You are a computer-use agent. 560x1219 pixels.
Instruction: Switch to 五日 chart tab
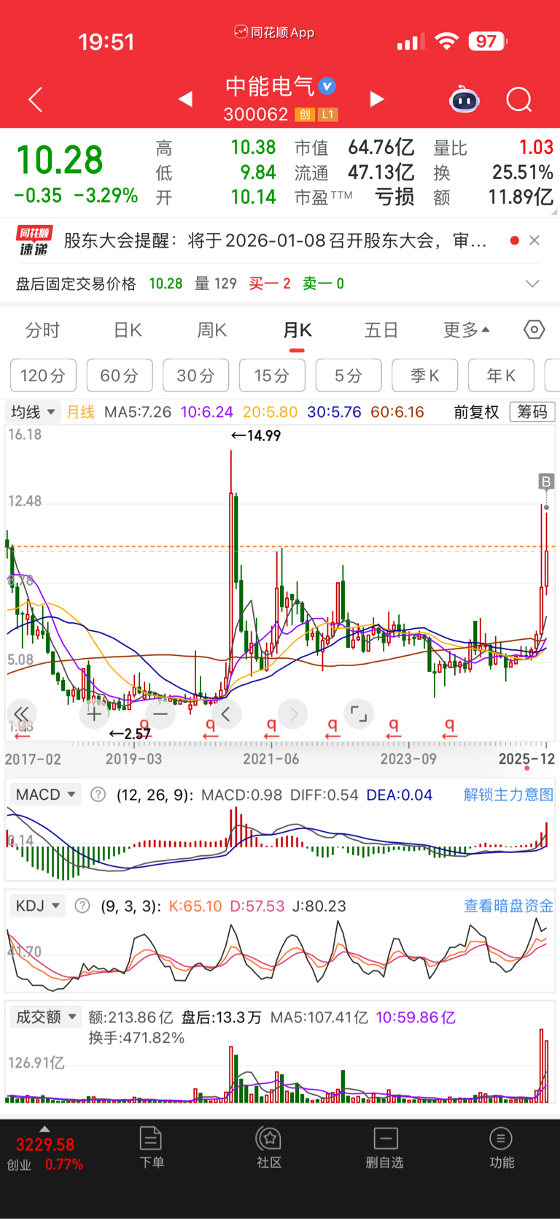381,330
